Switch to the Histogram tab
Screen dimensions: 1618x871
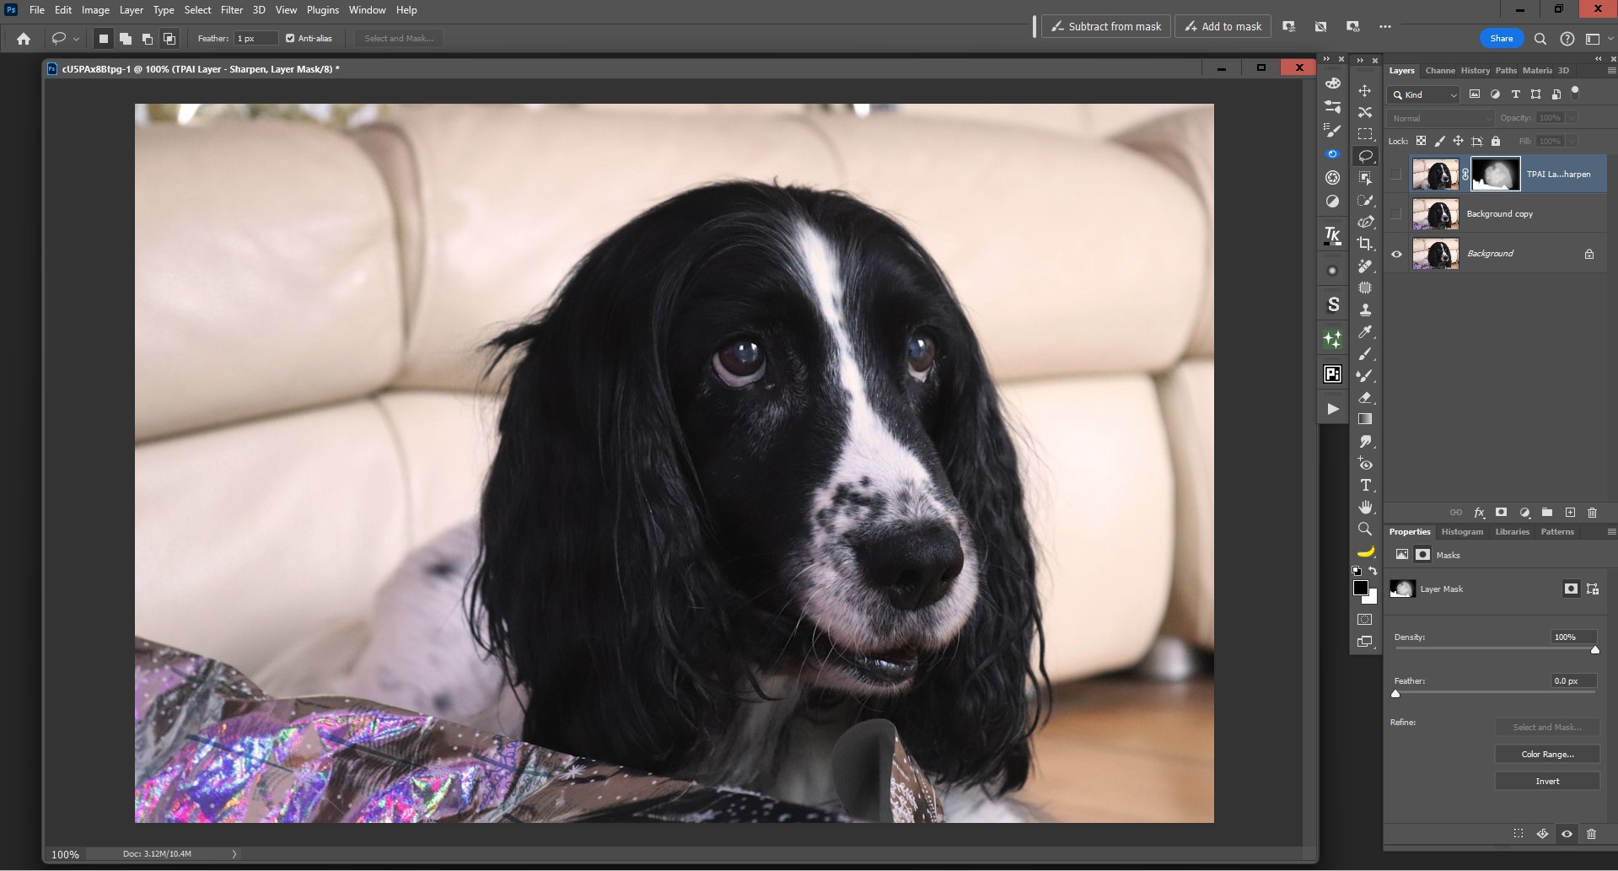(x=1461, y=532)
